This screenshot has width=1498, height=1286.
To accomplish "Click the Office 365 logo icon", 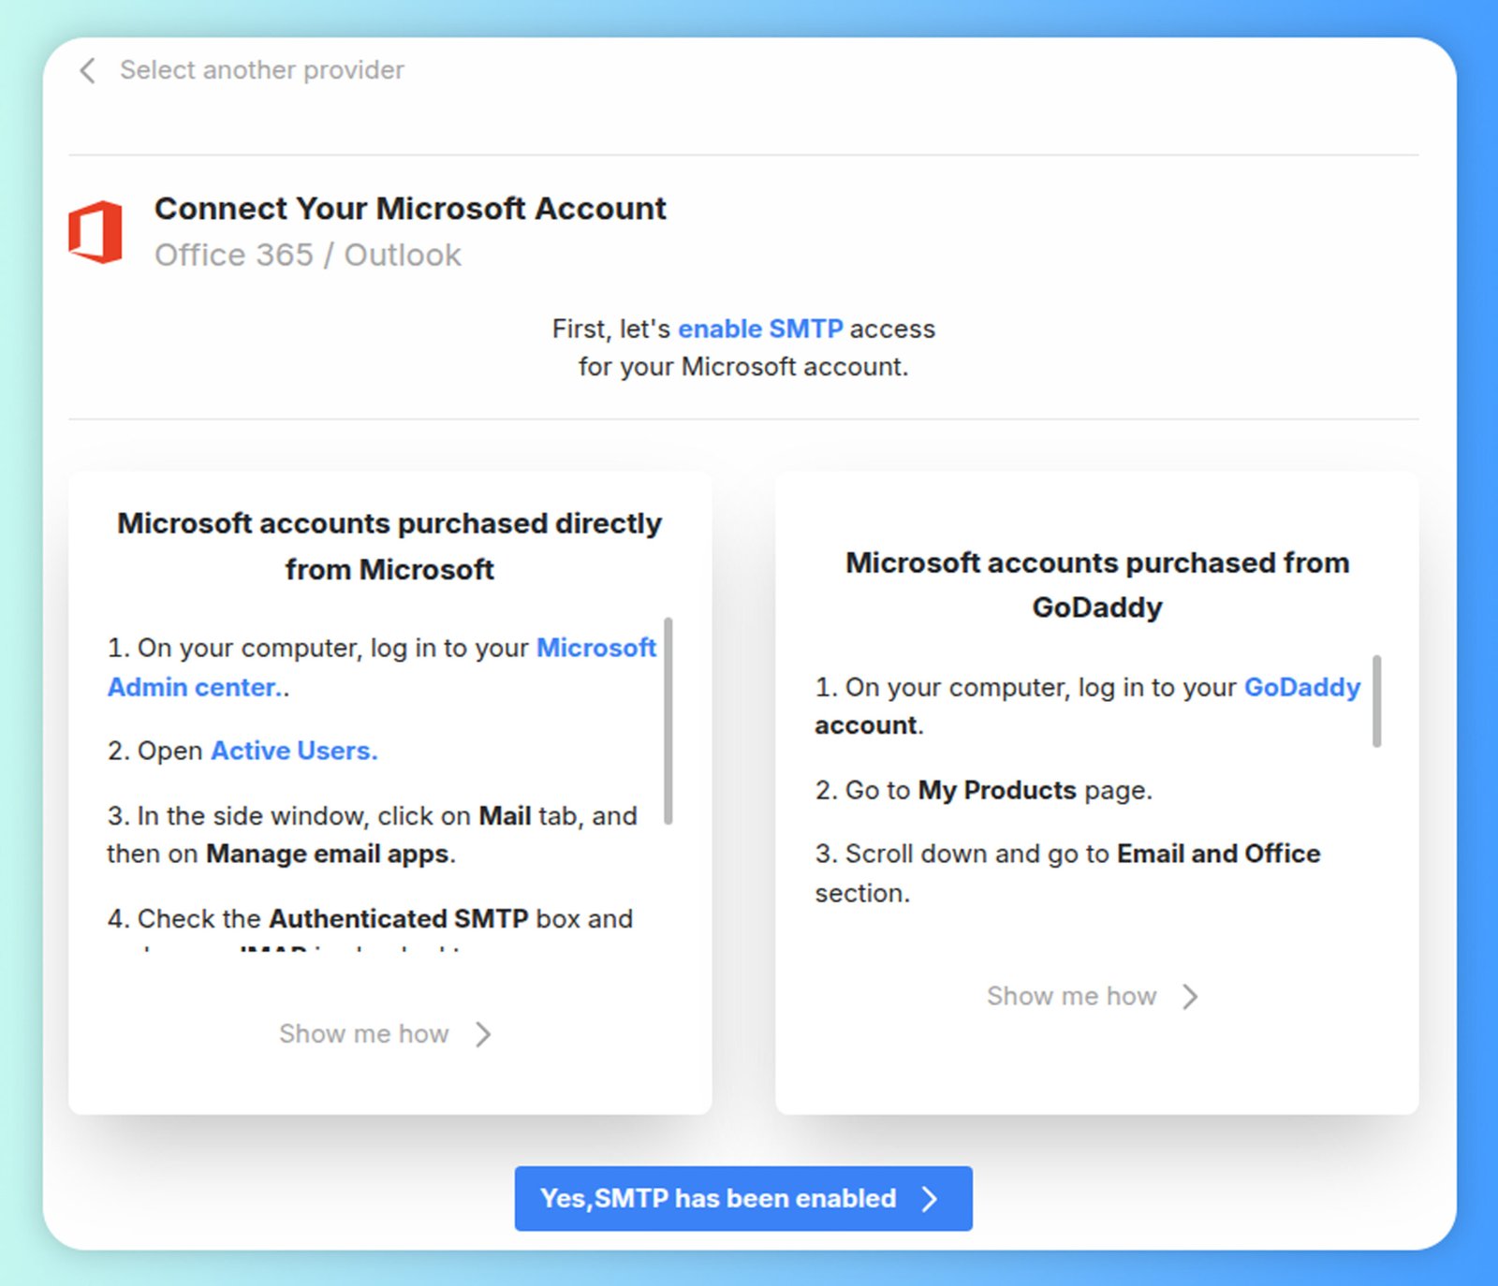I will pos(94,229).
